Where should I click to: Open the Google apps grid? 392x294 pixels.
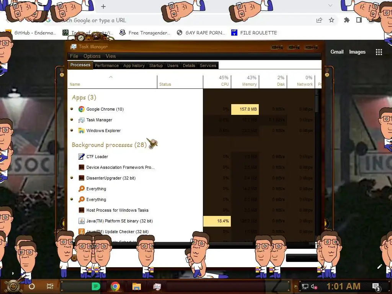pos(379,52)
